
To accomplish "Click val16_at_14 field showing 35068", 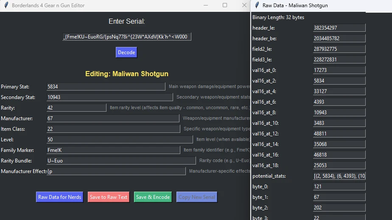I will point(339,144).
